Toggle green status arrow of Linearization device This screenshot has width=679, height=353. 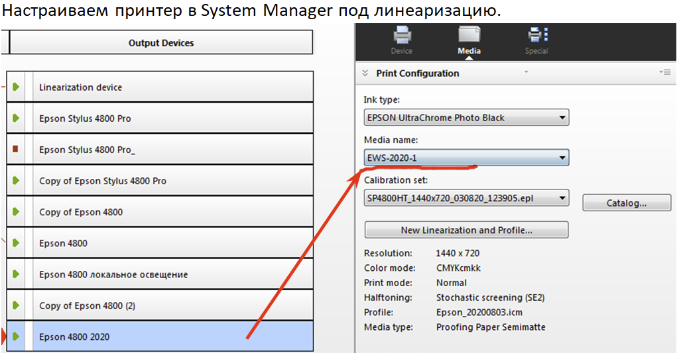[16, 87]
